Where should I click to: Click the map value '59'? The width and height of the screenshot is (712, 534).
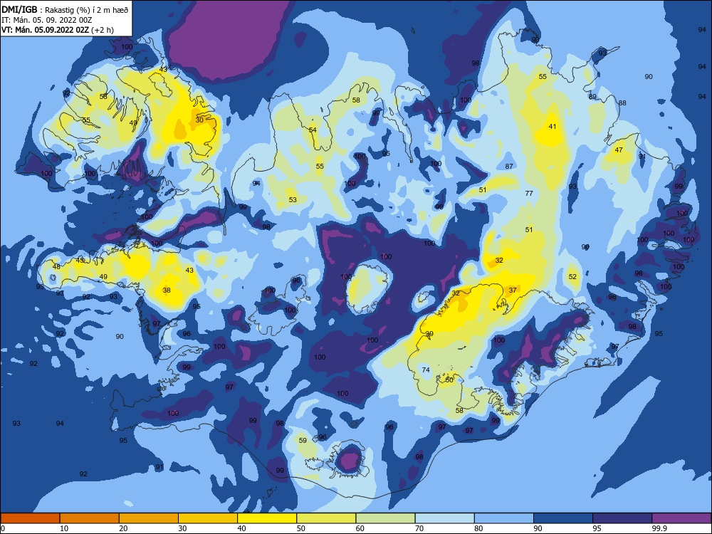(x=303, y=440)
